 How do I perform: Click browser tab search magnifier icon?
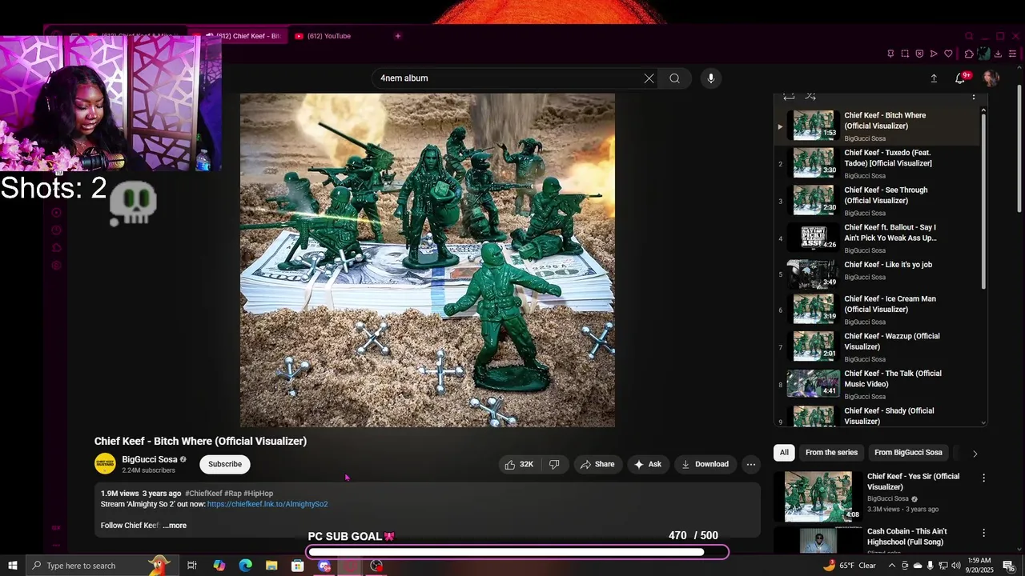(969, 36)
